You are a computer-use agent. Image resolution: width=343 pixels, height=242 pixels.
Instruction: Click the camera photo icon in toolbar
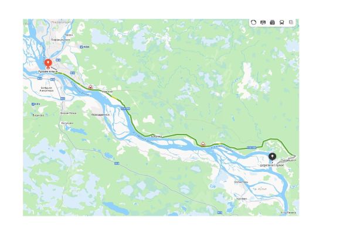tap(272, 22)
